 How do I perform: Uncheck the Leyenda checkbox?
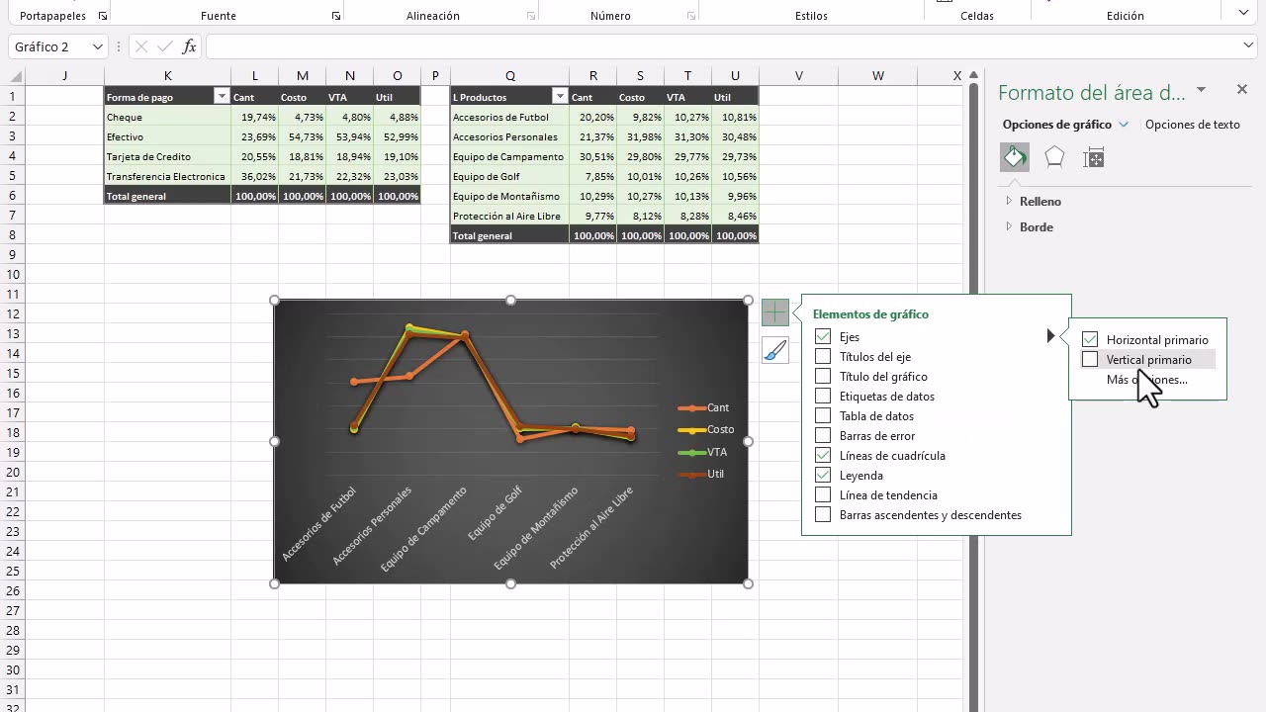coord(823,475)
